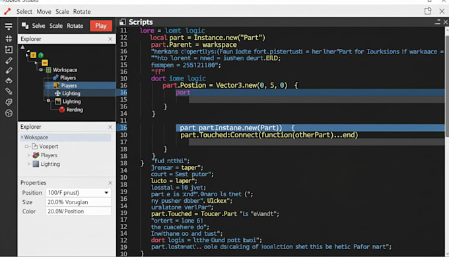Click the Selve tool button

(x=38, y=26)
